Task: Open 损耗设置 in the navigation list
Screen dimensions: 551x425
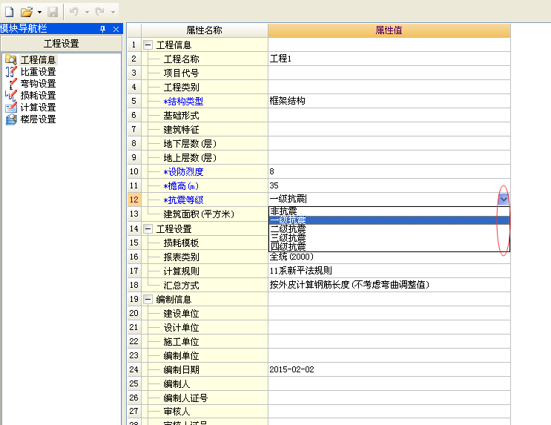Action: click(x=38, y=96)
